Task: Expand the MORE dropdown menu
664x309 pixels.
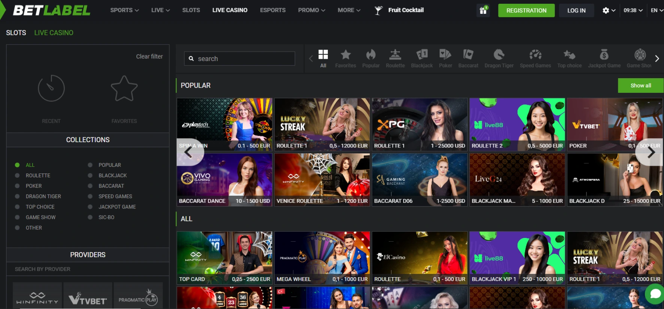Action: pos(349,10)
